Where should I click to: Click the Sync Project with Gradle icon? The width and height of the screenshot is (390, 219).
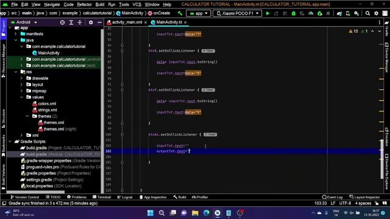(339, 13)
